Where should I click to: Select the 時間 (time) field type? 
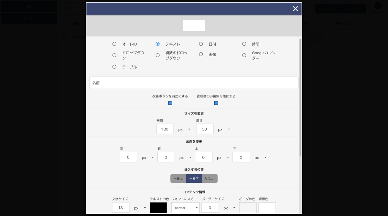pyautogui.click(x=244, y=44)
